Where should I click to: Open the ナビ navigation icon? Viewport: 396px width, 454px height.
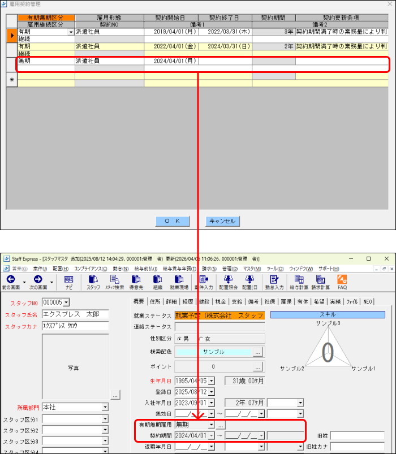[x=68, y=282]
